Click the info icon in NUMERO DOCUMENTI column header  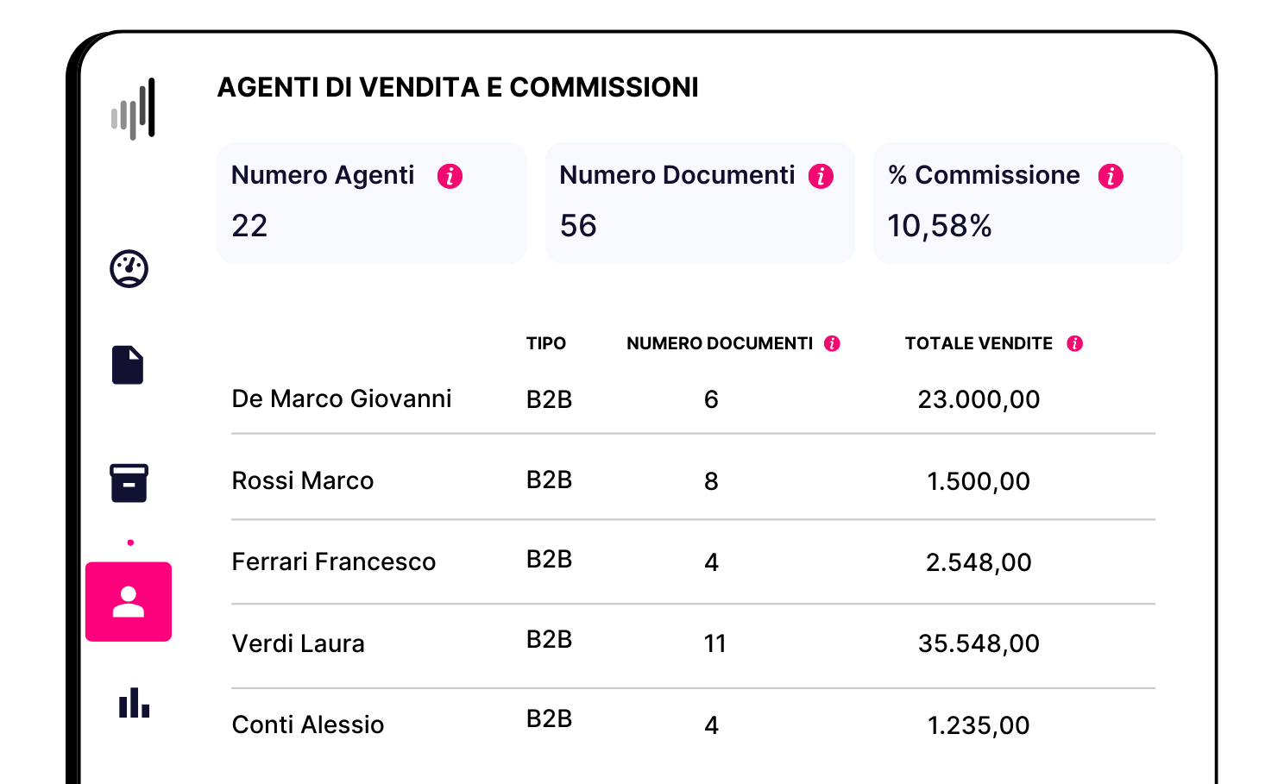pos(831,342)
